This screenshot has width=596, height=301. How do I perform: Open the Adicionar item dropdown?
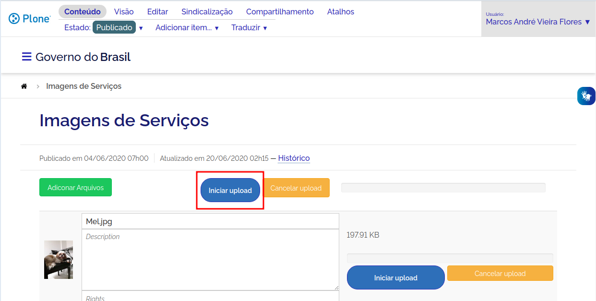click(187, 28)
